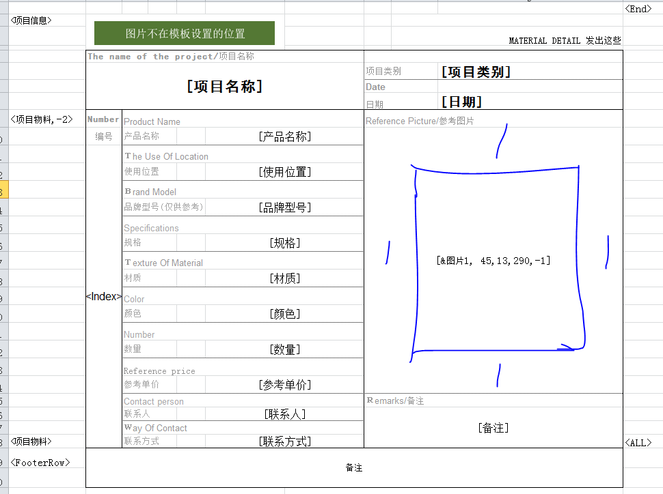Screen dimensions: 663x494
Task: Select the [备注] placeholder cell
Action: (x=493, y=428)
